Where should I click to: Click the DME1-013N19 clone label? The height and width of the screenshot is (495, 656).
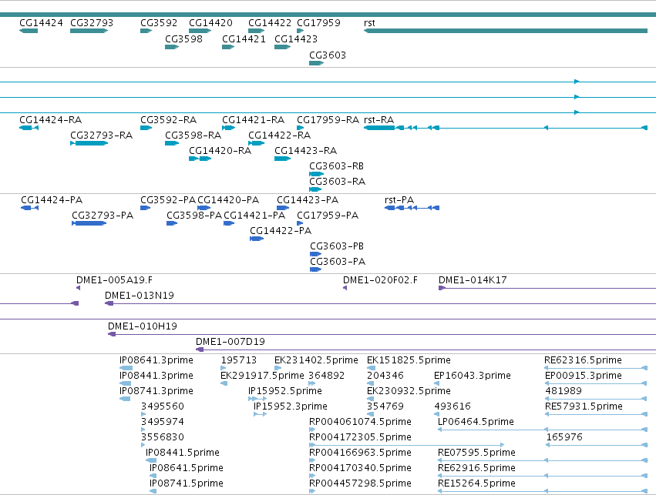pyautogui.click(x=140, y=296)
